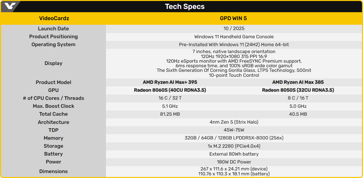Image resolution: width=363 pixels, height=178 pixels.
Task: Click the 5.0 GHz boost clock value
Action: [298, 106]
